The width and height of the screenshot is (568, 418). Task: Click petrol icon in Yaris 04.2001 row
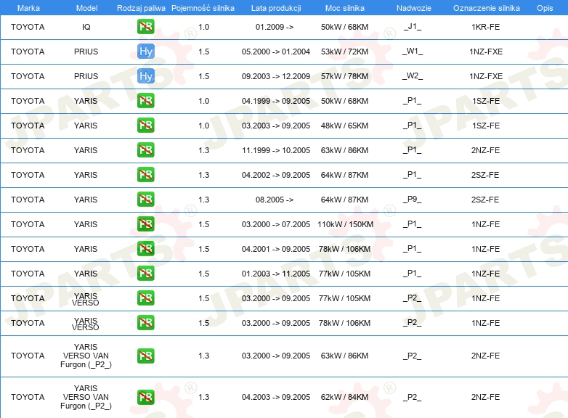(x=145, y=248)
